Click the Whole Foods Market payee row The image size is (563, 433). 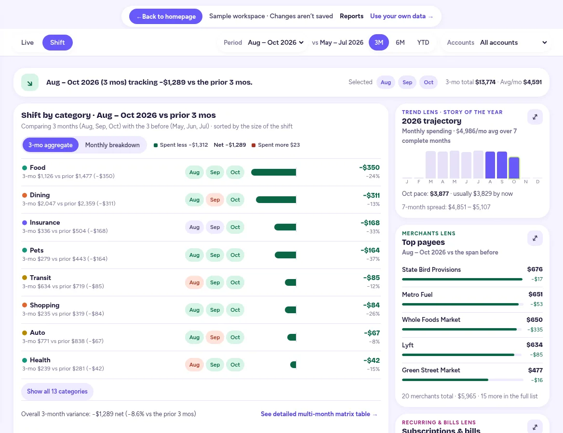click(x=472, y=324)
